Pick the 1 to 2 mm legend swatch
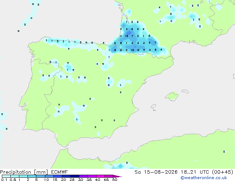The height and width of the screenshot is (181, 235). pyautogui.click(x=23, y=176)
